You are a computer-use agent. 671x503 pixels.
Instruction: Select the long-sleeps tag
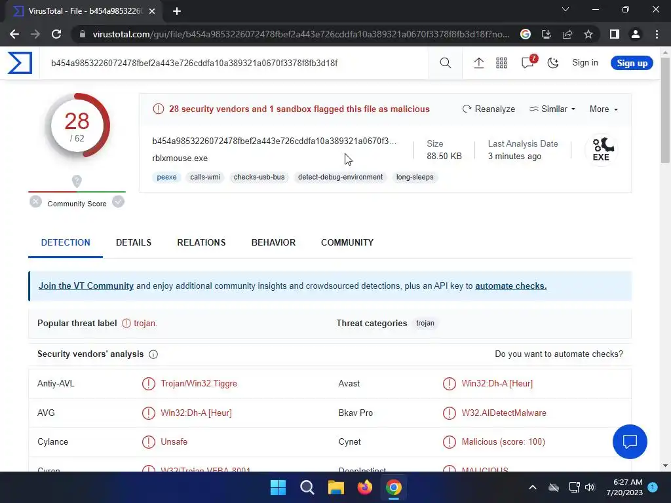point(415,177)
